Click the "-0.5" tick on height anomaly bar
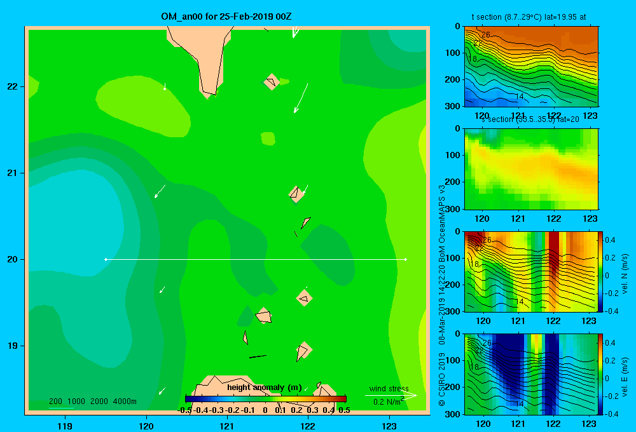The image size is (636, 432). (184, 410)
